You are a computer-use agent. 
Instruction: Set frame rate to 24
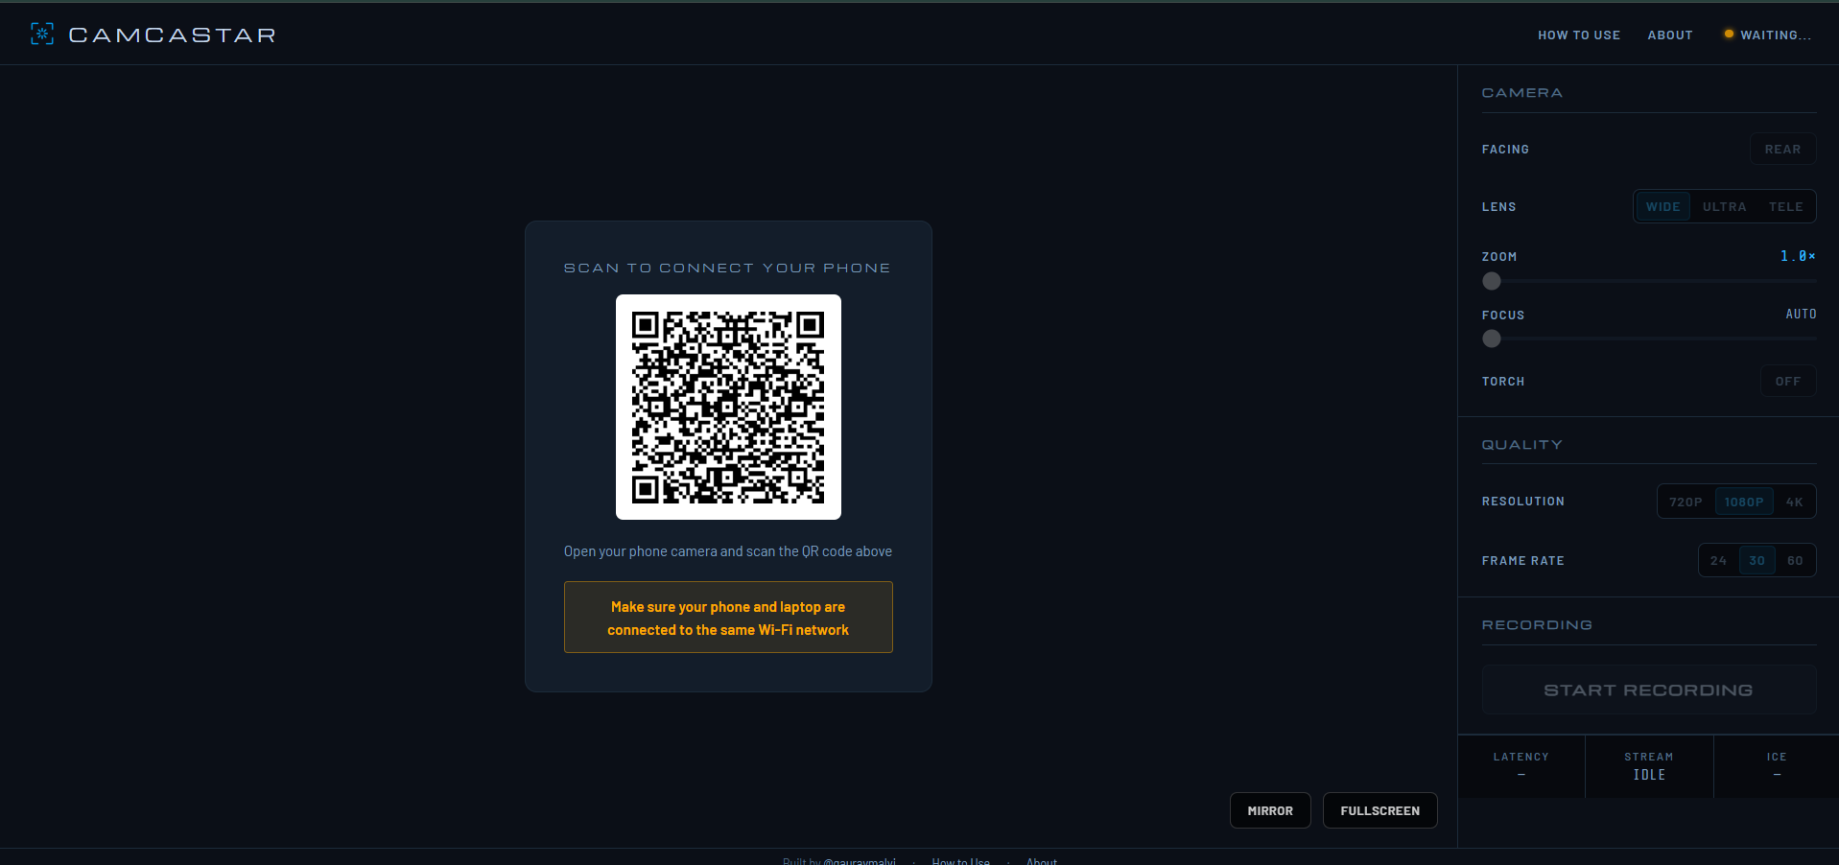(x=1719, y=561)
